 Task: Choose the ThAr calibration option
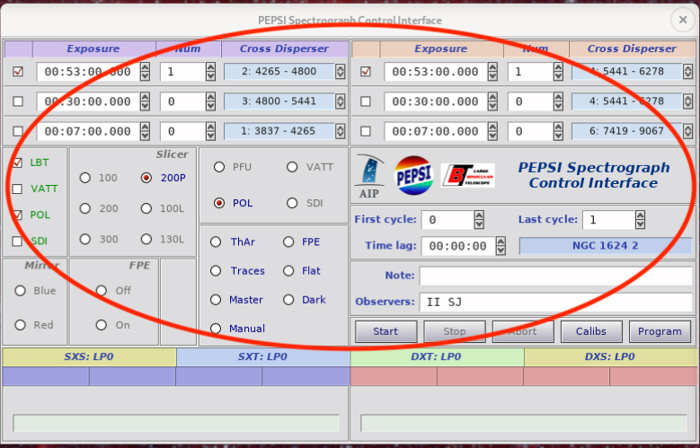pos(216,242)
